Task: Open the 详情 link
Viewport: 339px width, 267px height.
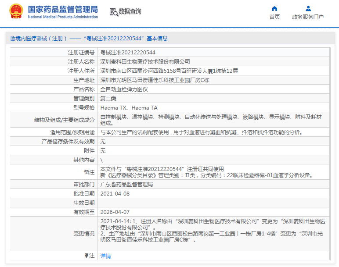Action: (x=105, y=256)
